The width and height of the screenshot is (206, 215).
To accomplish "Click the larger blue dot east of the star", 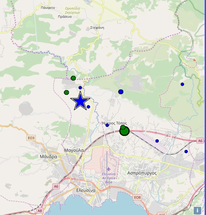I will (121, 92).
